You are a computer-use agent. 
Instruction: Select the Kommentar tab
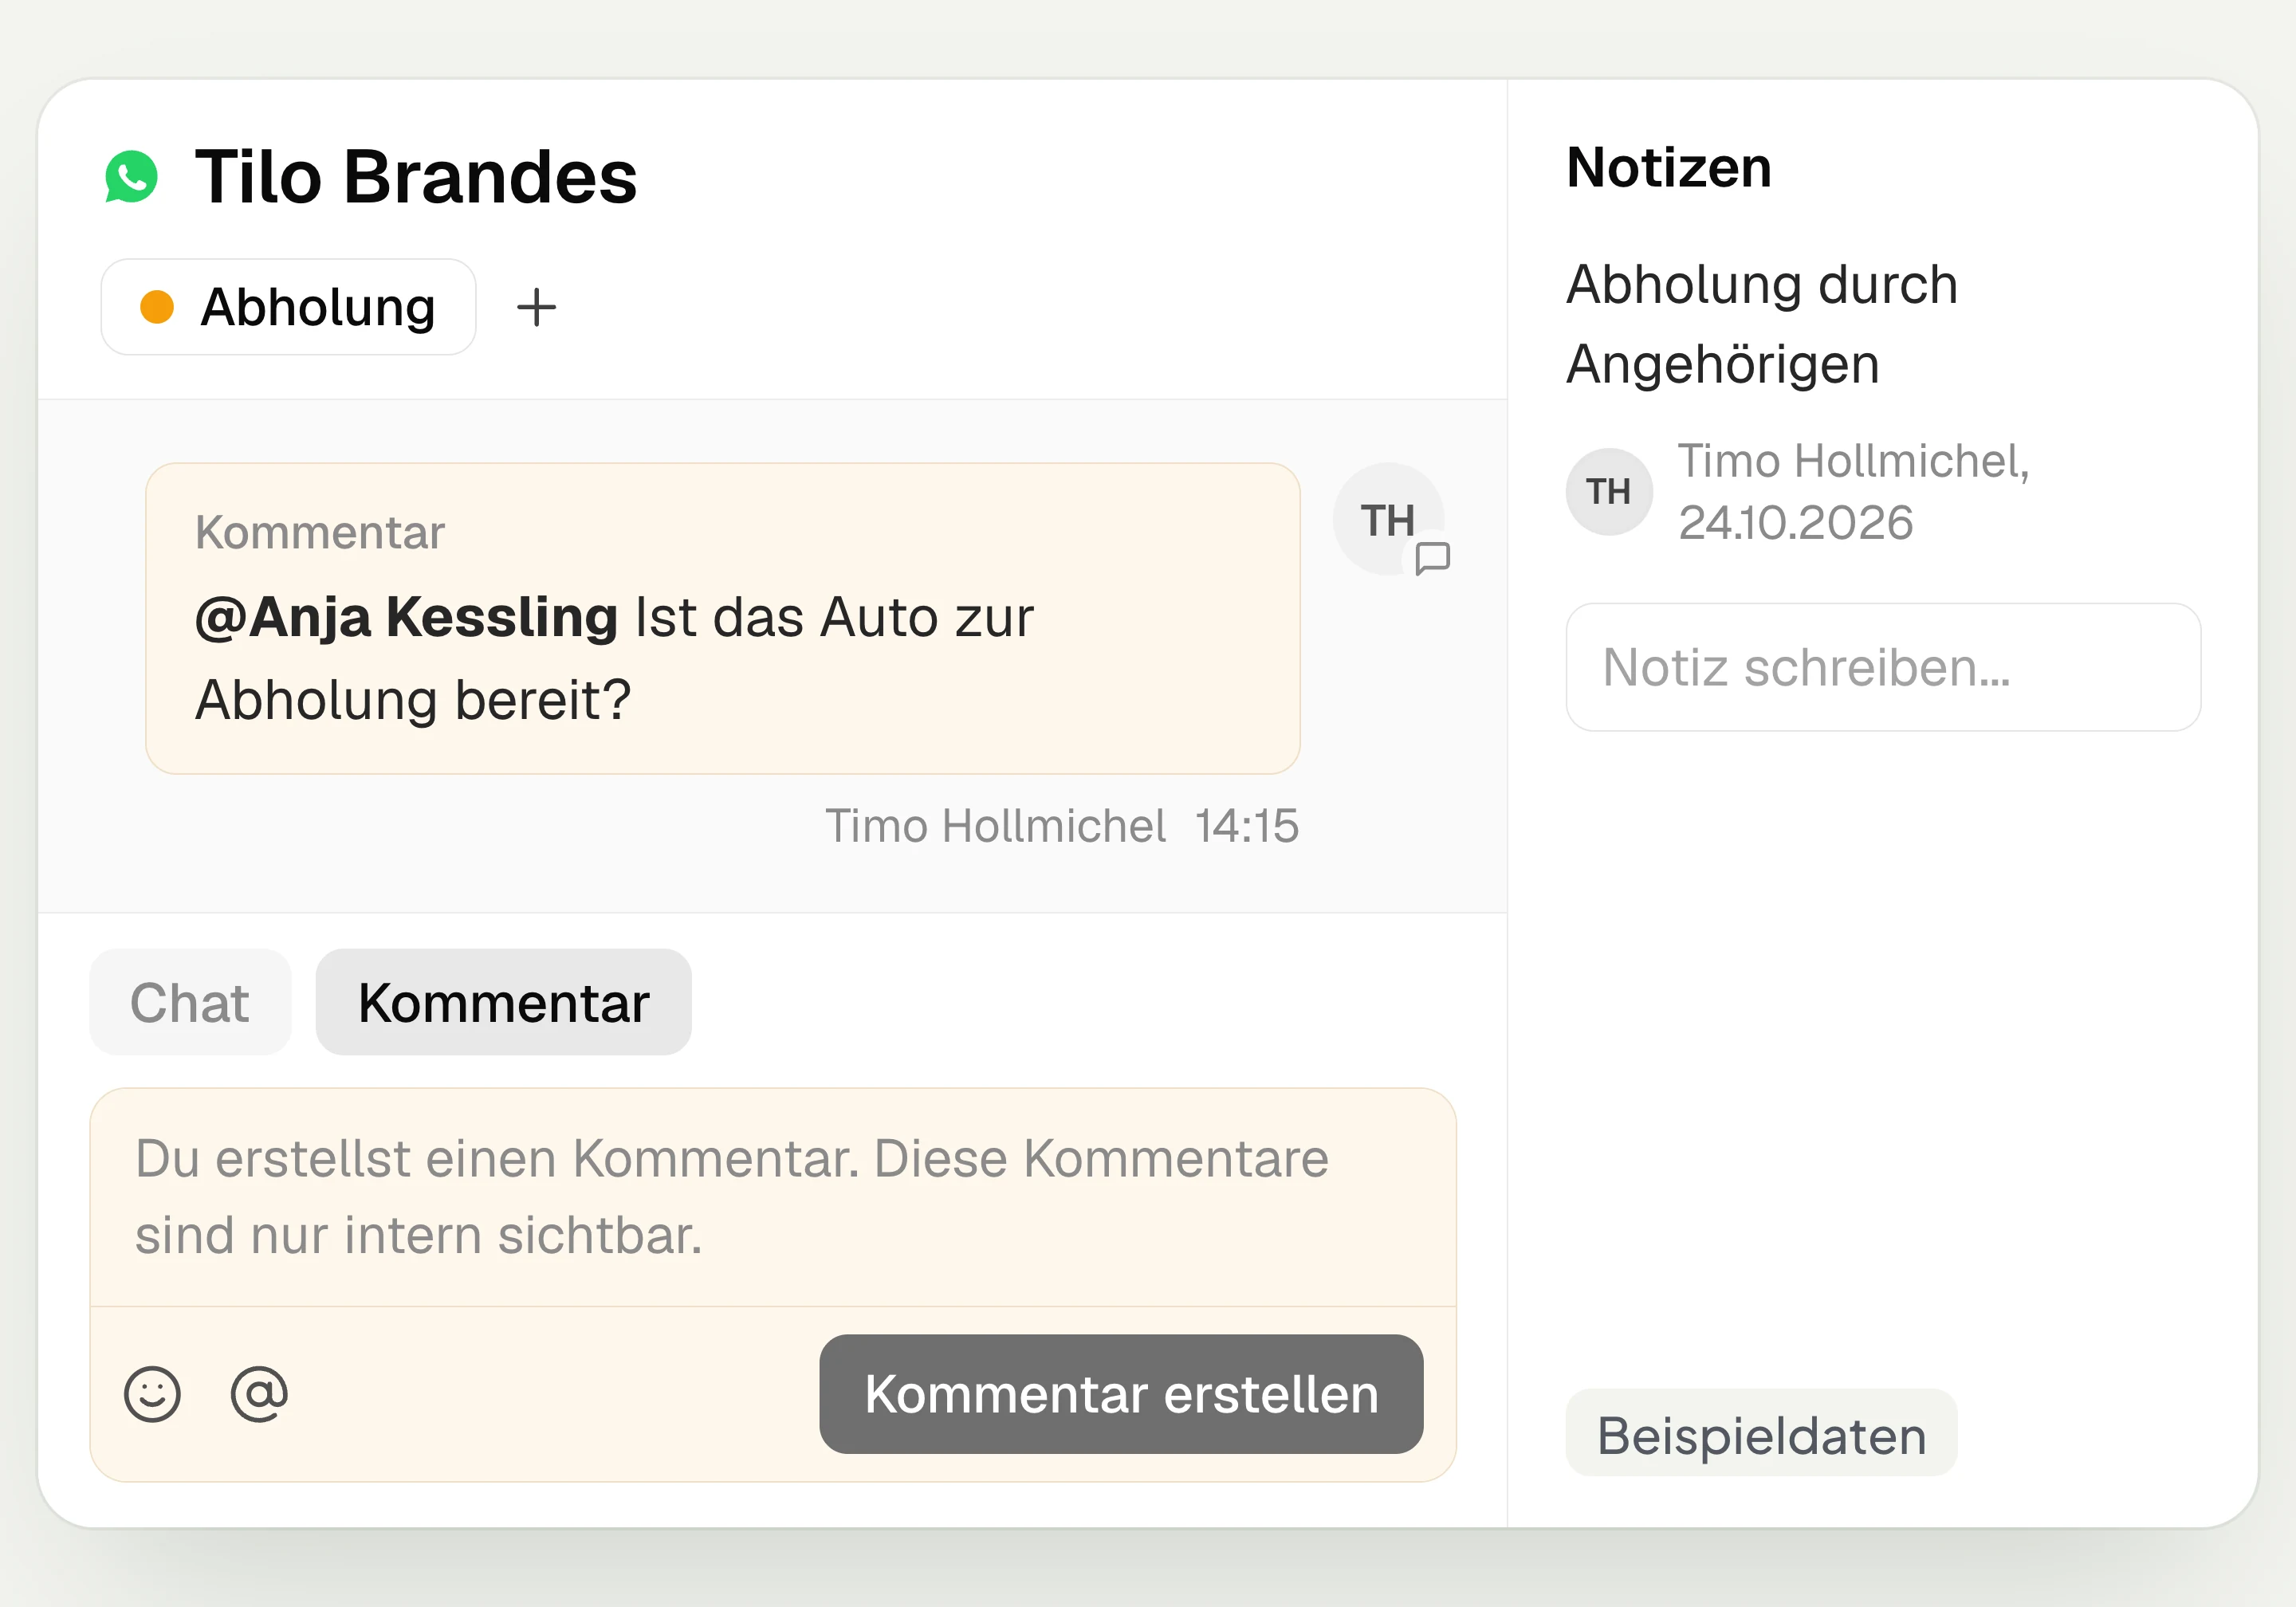[x=504, y=1002]
